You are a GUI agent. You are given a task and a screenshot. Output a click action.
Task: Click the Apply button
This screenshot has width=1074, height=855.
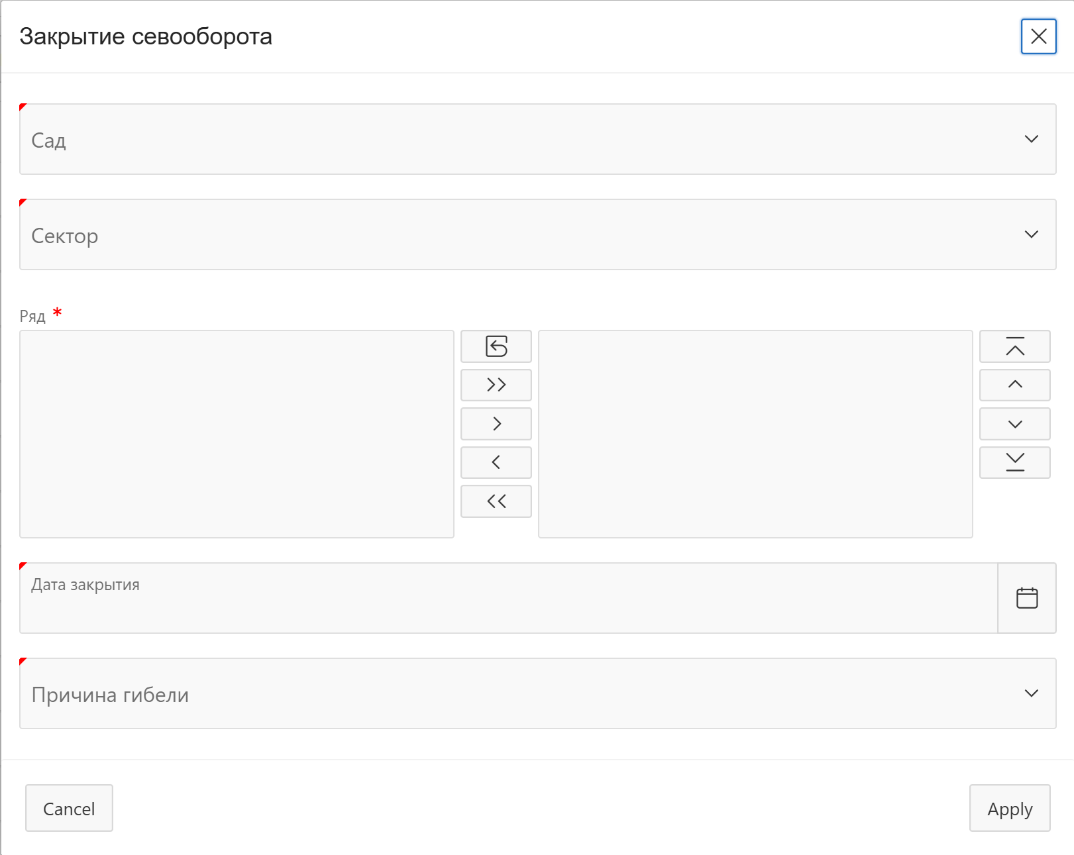point(1009,808)
